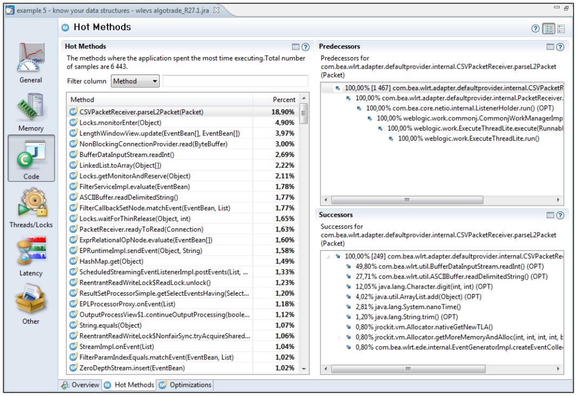
Task: Open the Threads/Locks tab group icon
Action: [31, 208]
